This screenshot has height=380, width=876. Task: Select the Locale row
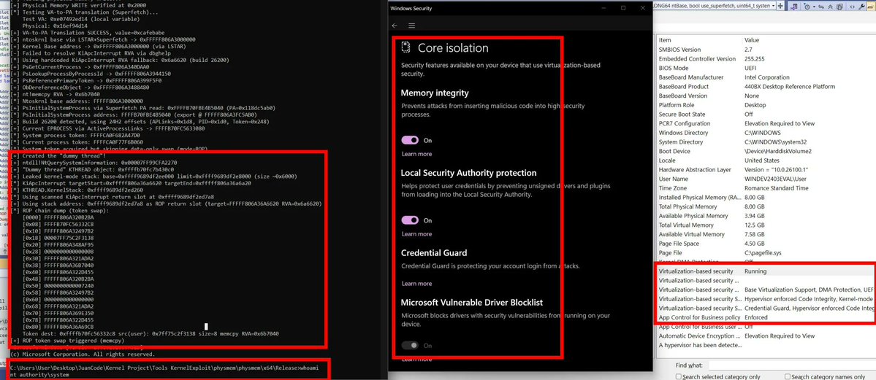coord(766,160)
